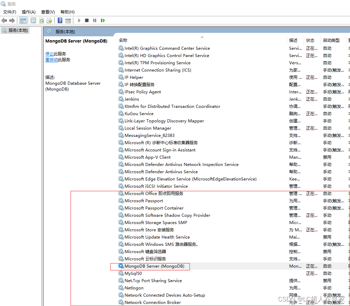The height and width of the screenshot is (306, 350).
Task: Open the 操作(A) menu
Action: 29,12
